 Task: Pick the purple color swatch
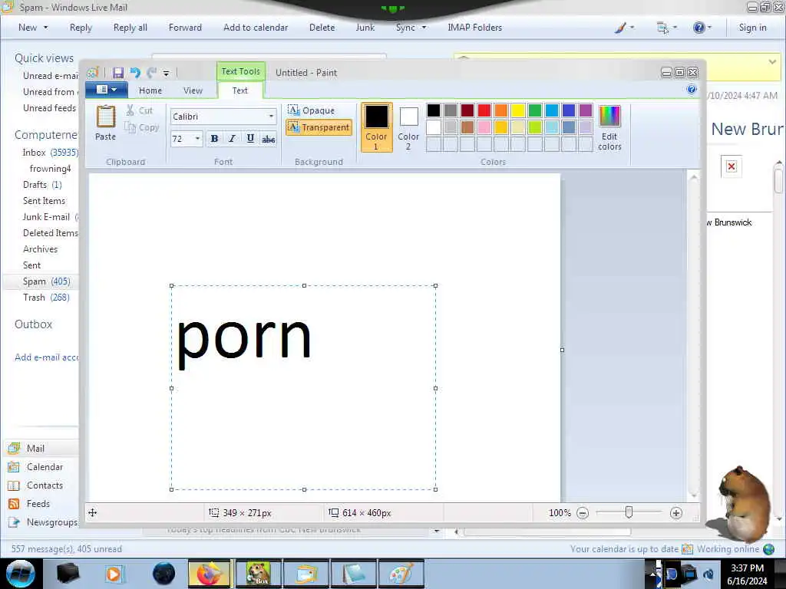pyautogui.click(x=586, y=110)
